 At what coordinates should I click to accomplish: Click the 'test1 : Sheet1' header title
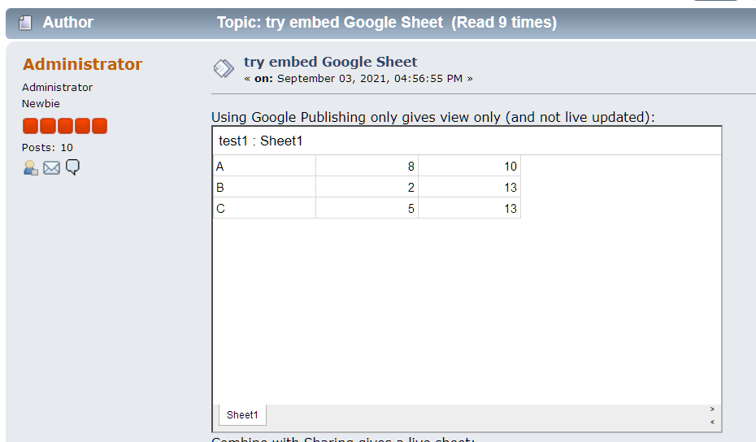[x=261, y=141]
